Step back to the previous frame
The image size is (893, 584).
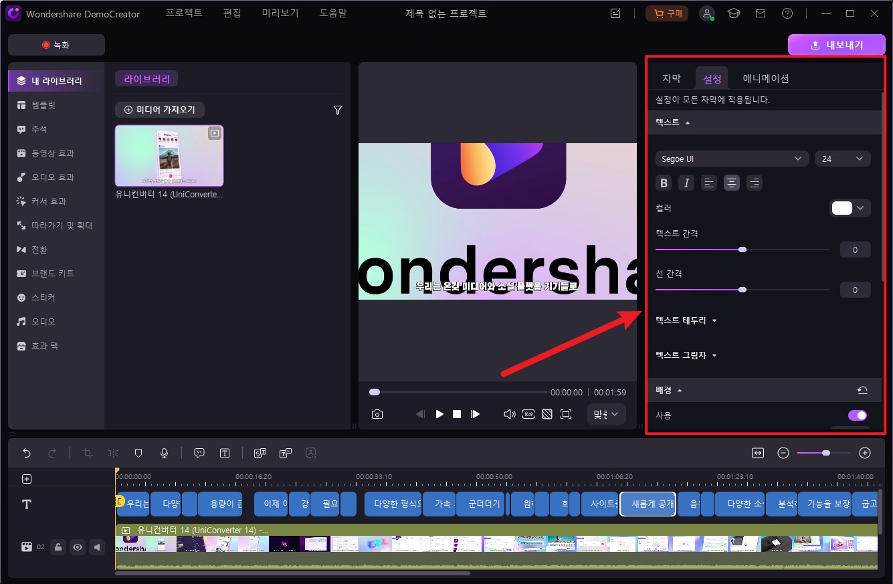[420, 414]
